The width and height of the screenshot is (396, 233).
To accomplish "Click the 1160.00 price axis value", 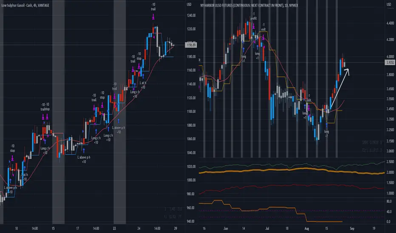I will pos(191,70).
